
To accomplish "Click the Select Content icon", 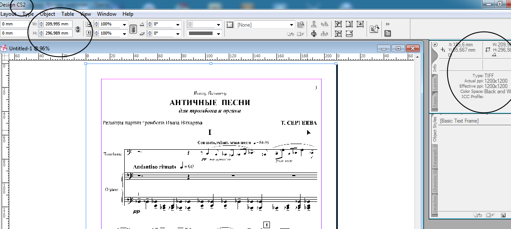I will 314,33.
